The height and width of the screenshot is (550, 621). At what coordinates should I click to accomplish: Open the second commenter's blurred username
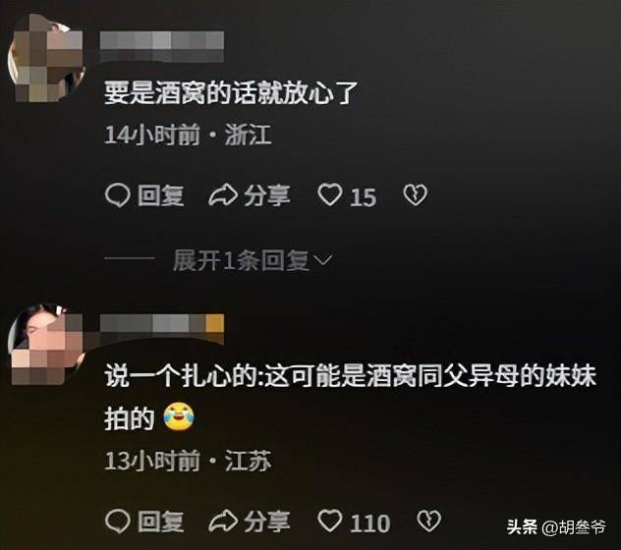[162, 329]
